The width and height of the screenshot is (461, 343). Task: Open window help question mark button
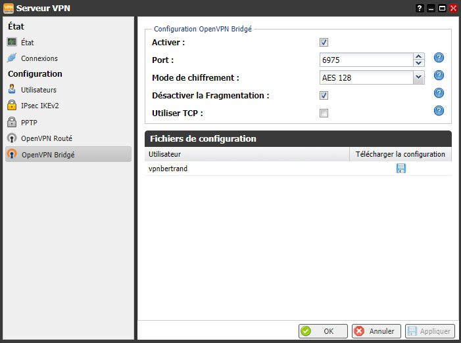420,9
